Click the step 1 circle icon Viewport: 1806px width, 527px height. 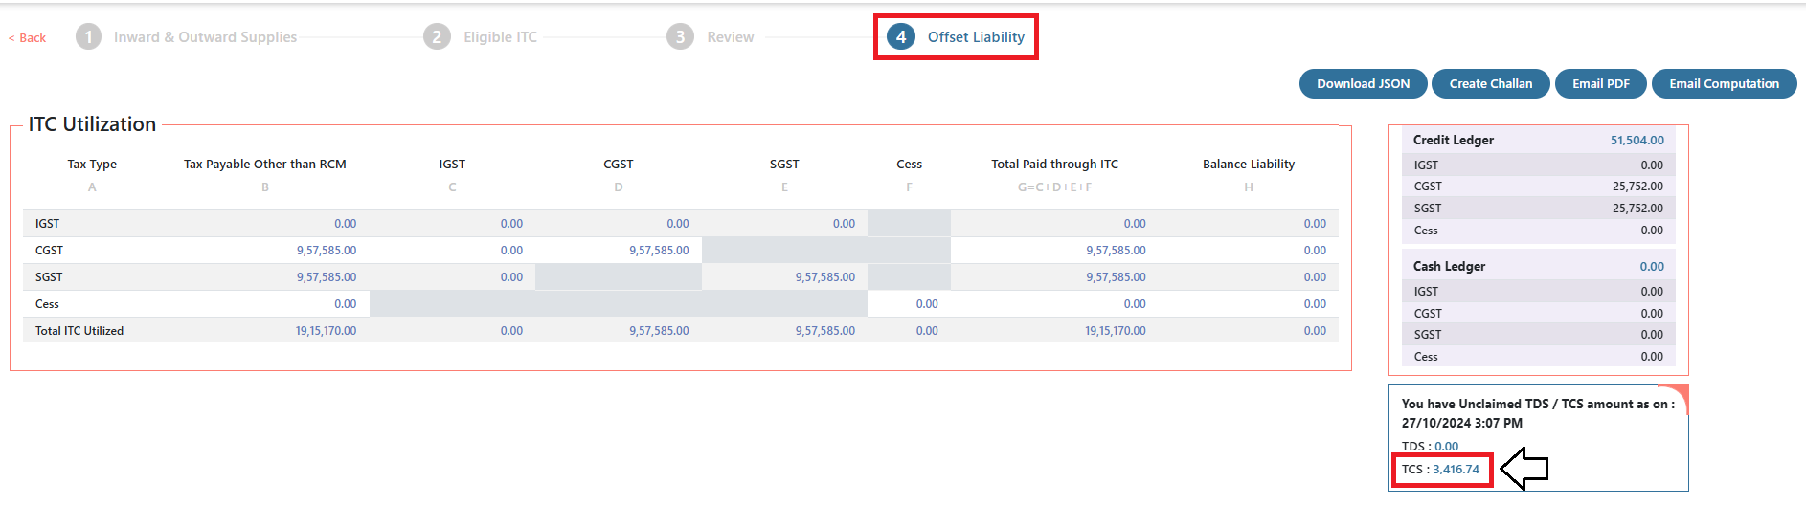[88, 37]
